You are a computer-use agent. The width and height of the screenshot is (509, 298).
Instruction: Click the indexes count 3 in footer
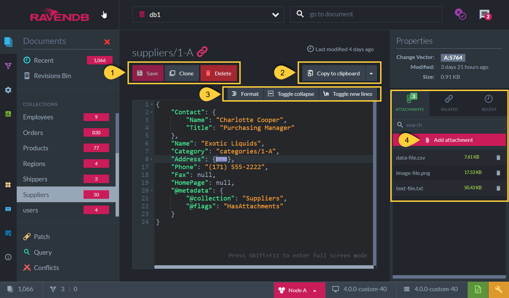click(58, 289)
